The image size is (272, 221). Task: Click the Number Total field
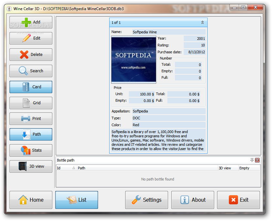pyautogui.click(x=188, y=65)
